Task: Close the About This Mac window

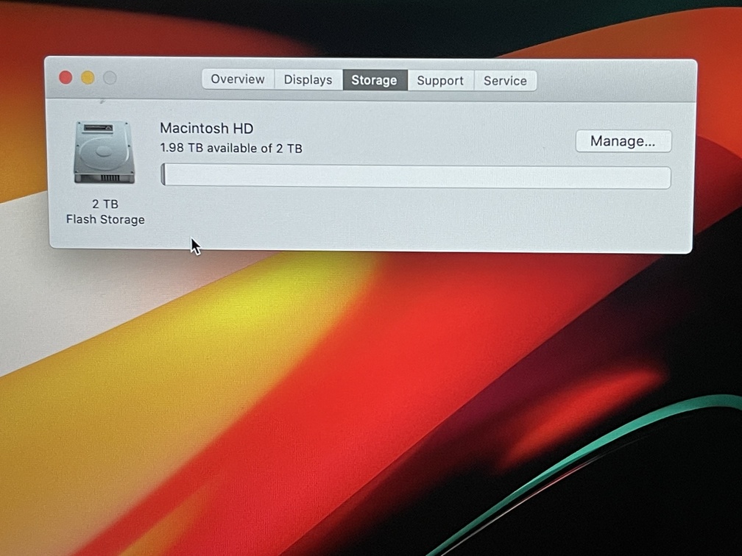Action: pos(66,78)
